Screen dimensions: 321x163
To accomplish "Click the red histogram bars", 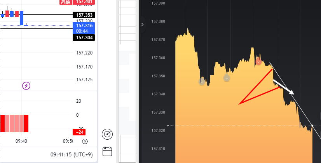I will coord(14,123).
